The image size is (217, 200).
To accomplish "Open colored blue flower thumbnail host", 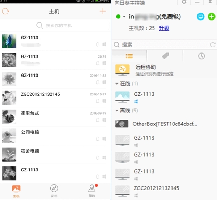I will 9,41.
